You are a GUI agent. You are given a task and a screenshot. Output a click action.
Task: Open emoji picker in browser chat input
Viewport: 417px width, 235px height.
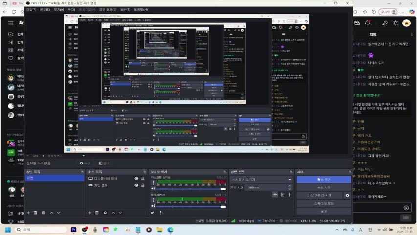(406, 208)
